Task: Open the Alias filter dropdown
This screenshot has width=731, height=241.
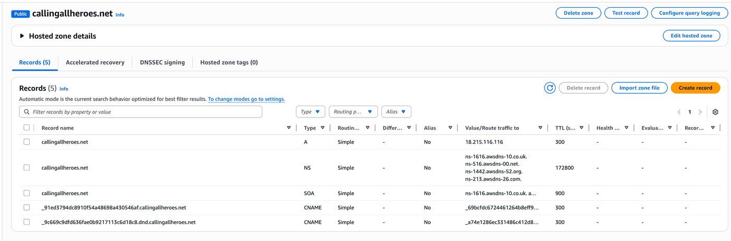Action: (396, 112)
